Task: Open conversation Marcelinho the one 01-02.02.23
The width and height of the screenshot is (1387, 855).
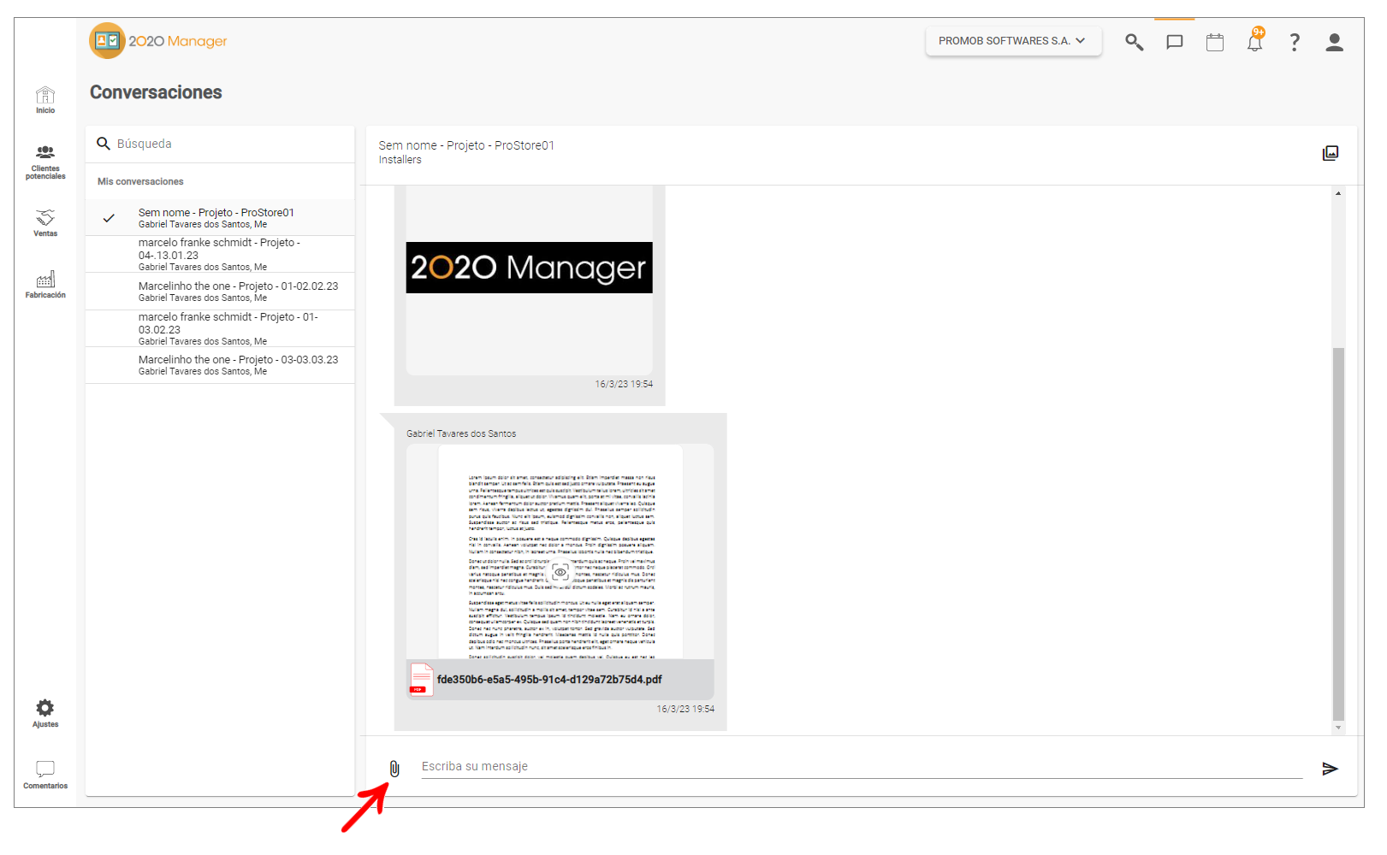Action: coord(220,292)
